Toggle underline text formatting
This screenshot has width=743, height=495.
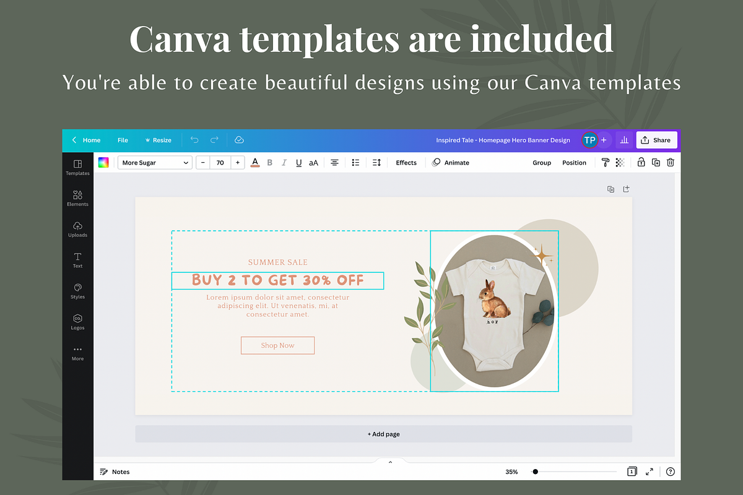click(299, 163)
